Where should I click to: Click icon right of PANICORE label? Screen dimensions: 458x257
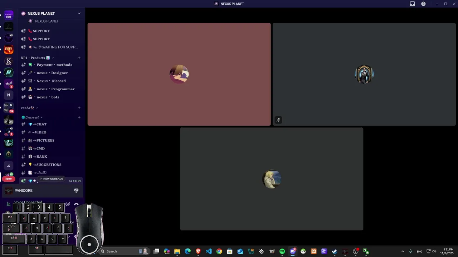tap(76, 191)
